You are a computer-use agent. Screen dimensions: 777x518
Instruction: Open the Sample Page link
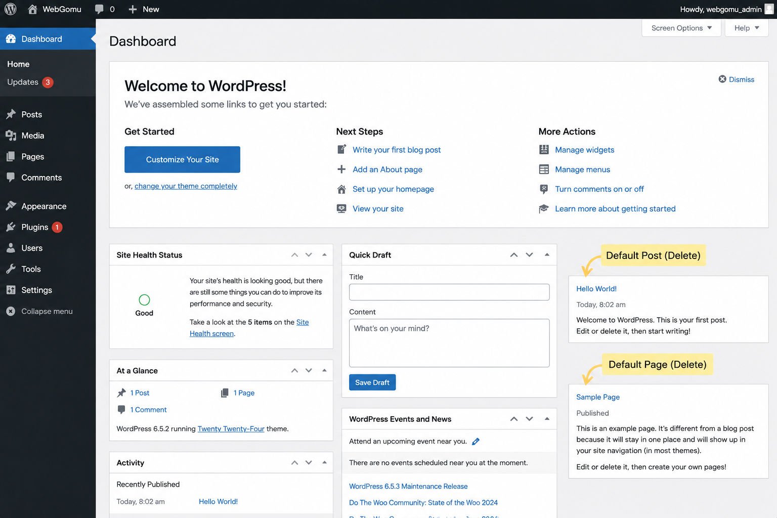coord(598,397)
